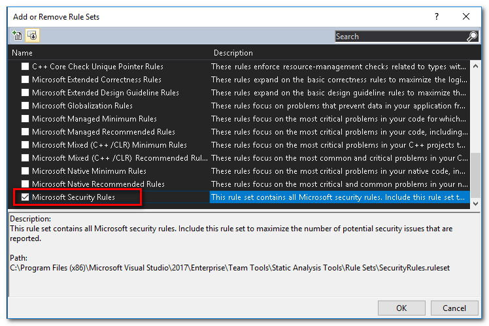Click the list scrollbar down arrow
Viewport: 489px width, 326px height.
pos(475,204)
